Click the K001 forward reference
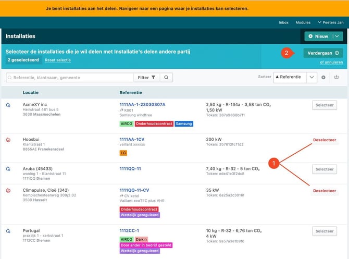 point(127,110)
